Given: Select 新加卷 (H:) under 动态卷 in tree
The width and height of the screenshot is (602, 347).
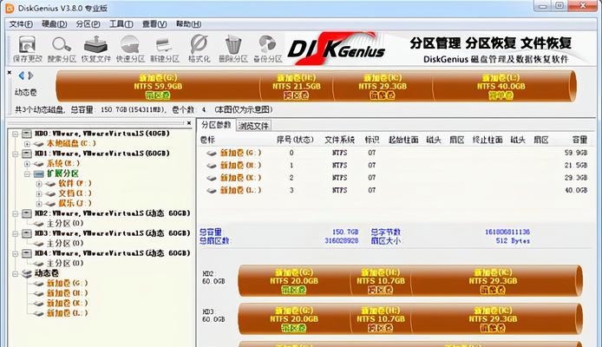Looking at the screenshot, I should coord(67,293).
